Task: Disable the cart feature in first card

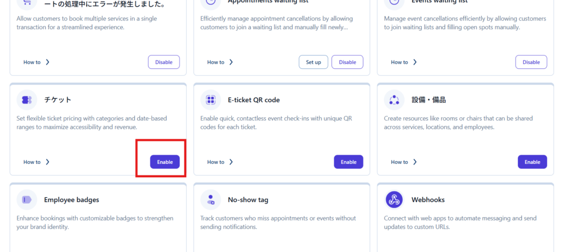Action: [164, 62]
